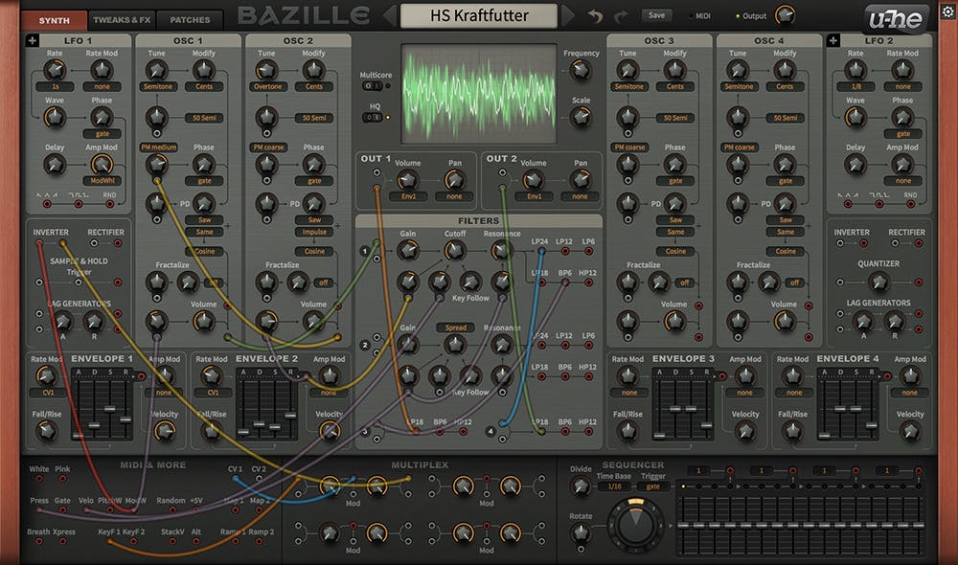
Task: Click the LFO 2 plus icon
Action: point(833,40)
